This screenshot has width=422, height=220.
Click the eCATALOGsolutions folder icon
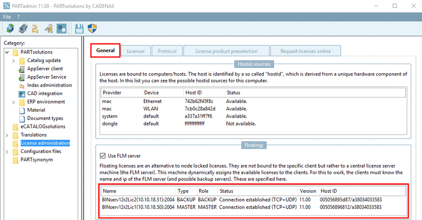(x=15, y=127)
